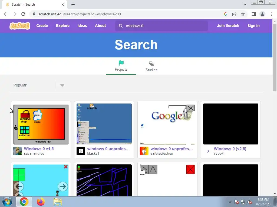277x207 pixels.
Task: View site information lock icon
Action: pyautogui.click(x=34, y=14)
